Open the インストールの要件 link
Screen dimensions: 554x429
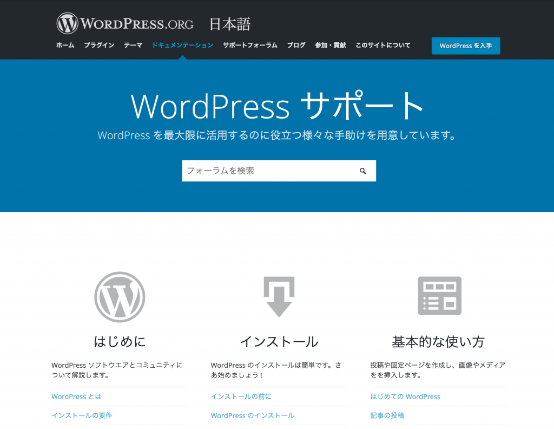point(82,415)
